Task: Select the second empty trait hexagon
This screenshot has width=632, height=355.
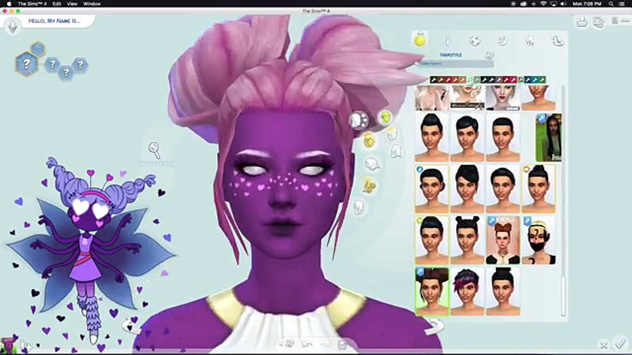Action: (66, 72)
